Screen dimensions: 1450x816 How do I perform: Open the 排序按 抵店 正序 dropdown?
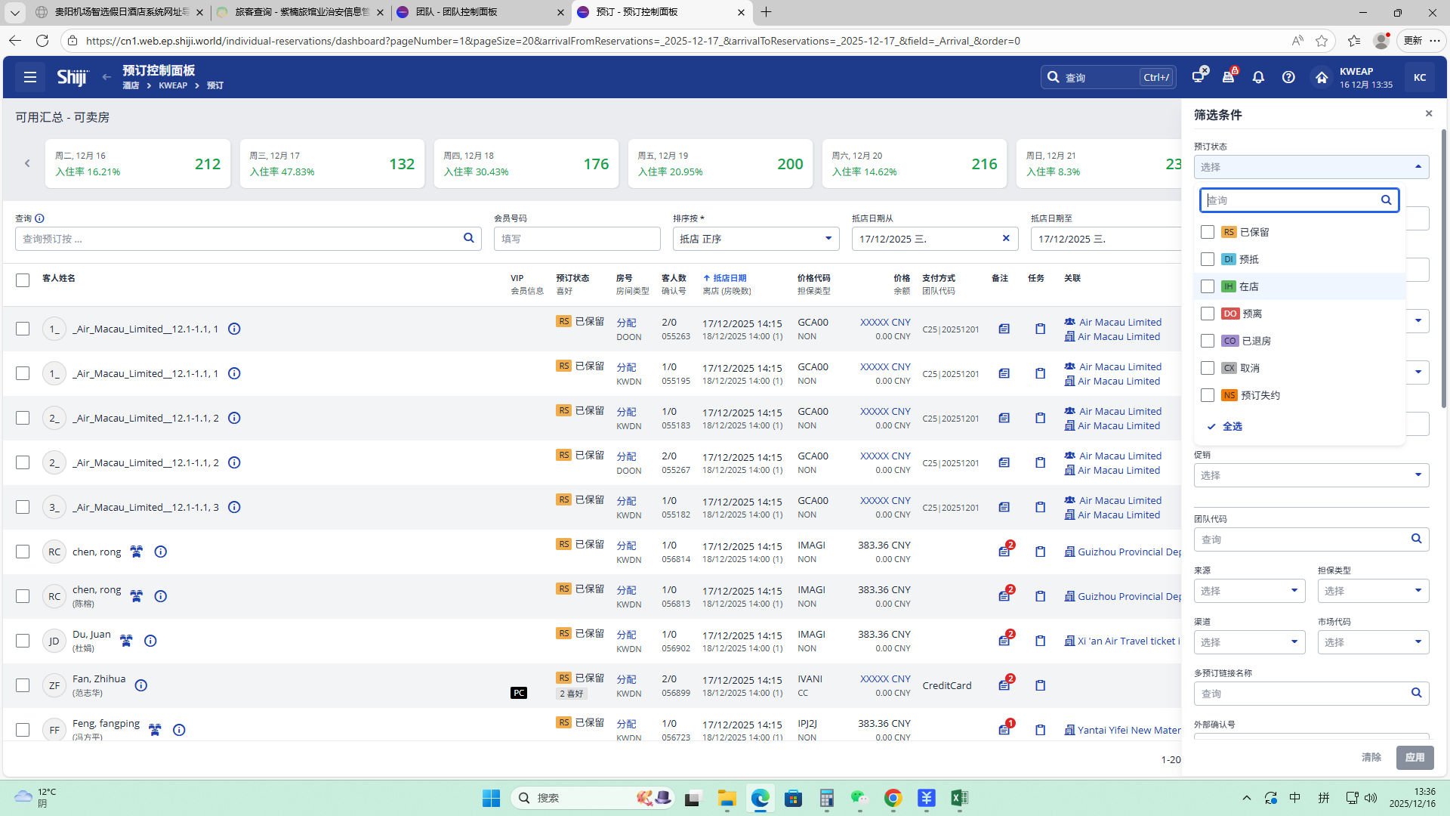coord(755,239)
